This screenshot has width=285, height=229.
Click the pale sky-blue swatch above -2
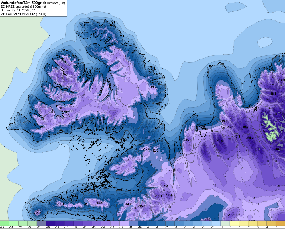(x=216, y=223)
